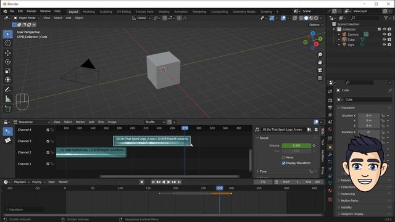Image resolution: width=395 pixels, height=222 pixels.
Task: Hide Camera in viewport eye icon
Action: click(x=384, y=35)
